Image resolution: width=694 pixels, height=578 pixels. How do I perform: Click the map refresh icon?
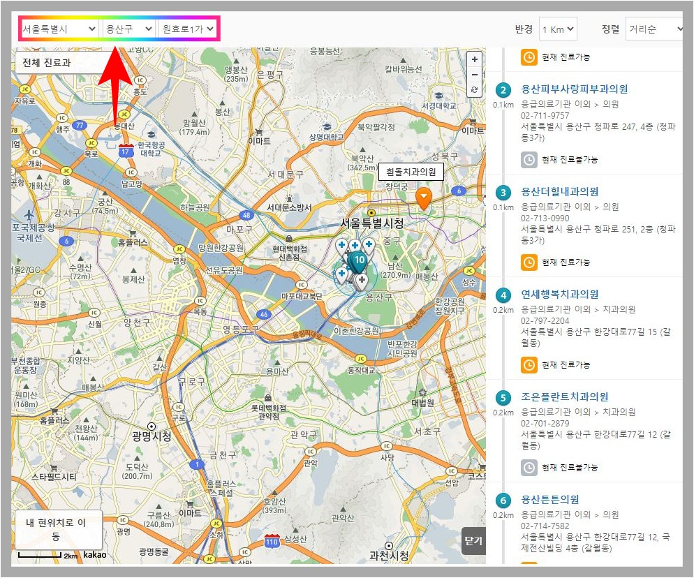click(x=475, y=90)
